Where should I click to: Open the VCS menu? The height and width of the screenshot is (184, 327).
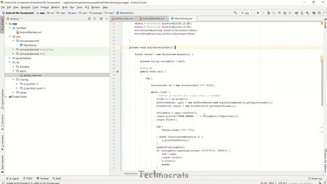tap(87, 7)
